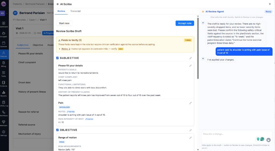The image size is (275, 151).
Task: Send the chat message using arrow icon
Action: coord(268,140)
